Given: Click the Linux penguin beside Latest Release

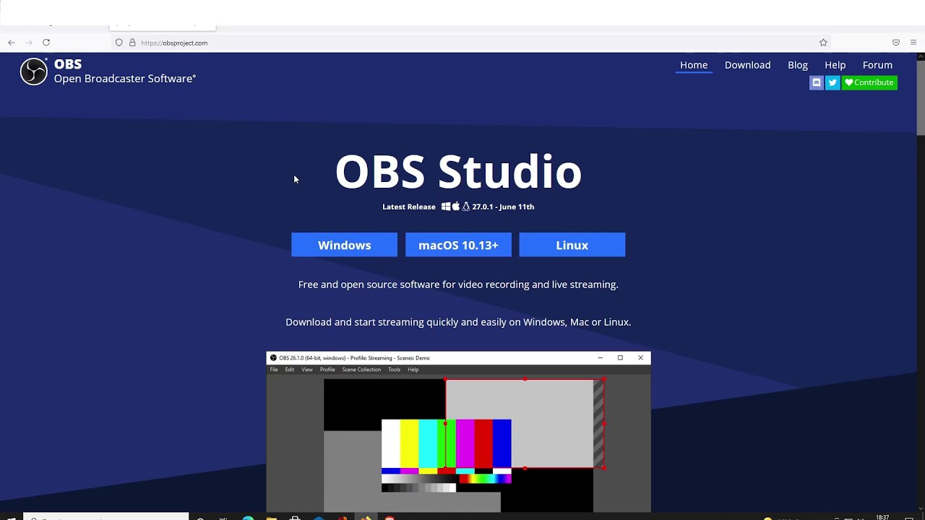Looking at the screenshot, I should [466, 207].
